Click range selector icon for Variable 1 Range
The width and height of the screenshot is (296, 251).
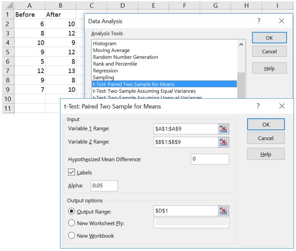click(x=223, y=129)
